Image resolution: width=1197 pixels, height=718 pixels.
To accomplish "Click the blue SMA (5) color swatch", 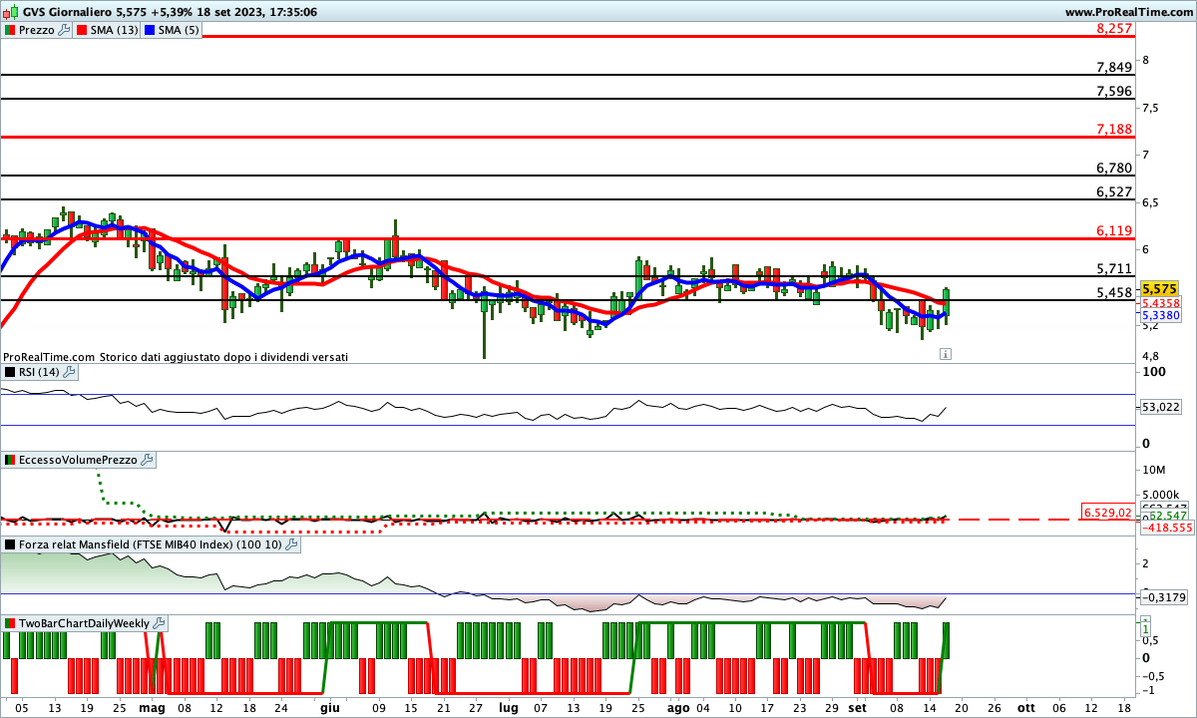I will (151, 30).
